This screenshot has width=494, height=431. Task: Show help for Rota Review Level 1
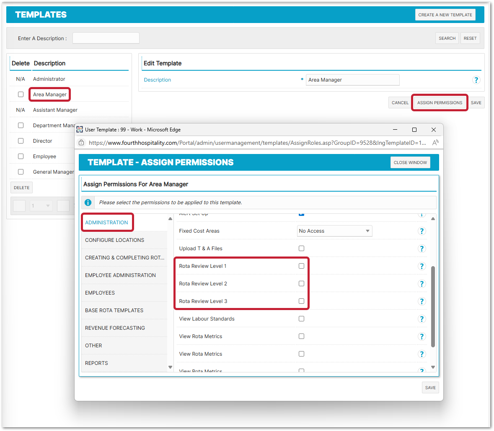(422, 266)
